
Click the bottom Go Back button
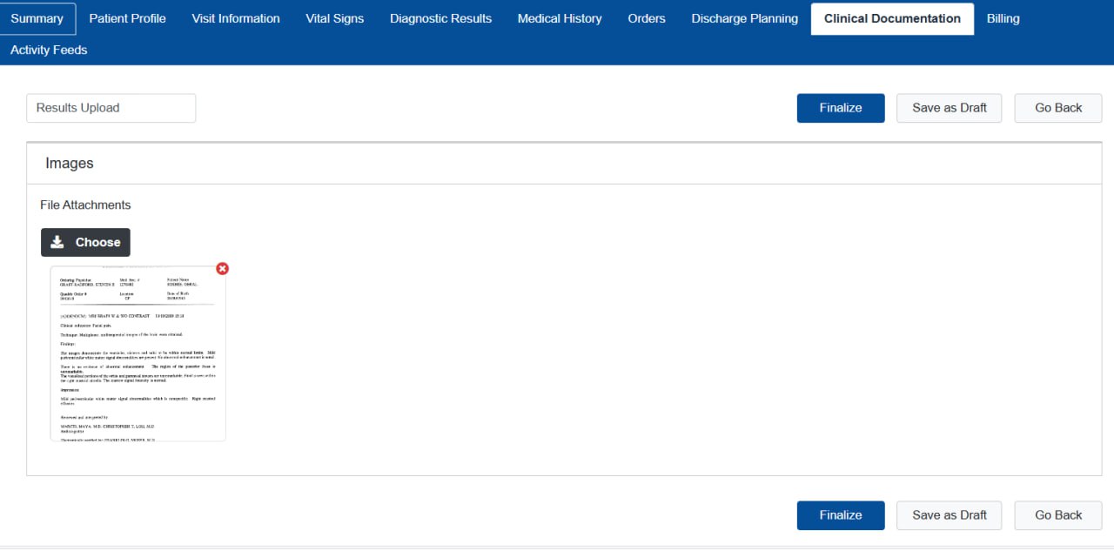point(1058,515)
